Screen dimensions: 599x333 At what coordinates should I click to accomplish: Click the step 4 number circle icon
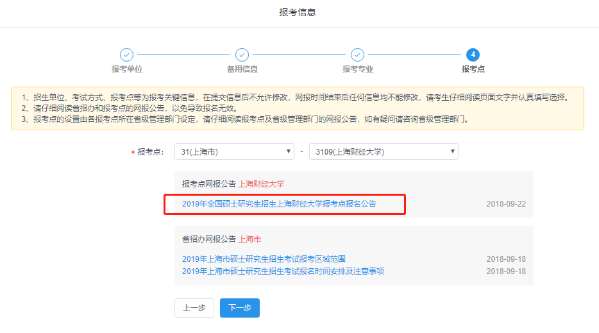point(473,55)
